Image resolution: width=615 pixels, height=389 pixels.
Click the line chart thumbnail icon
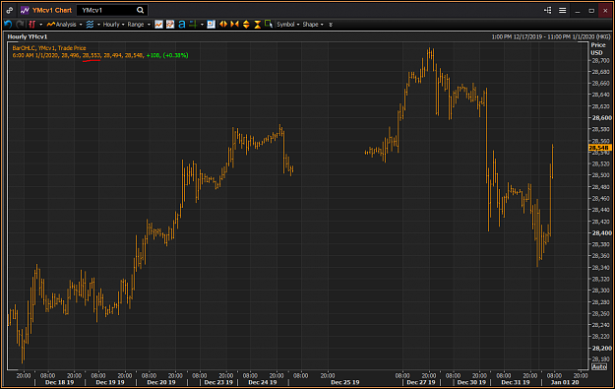pyautogui.click(x=158, y=25)
